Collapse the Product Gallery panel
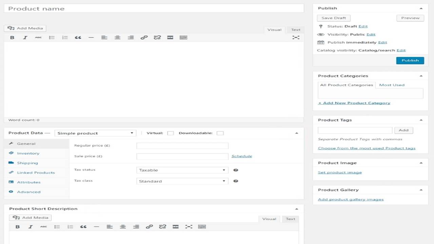 [x=421, y=190]
